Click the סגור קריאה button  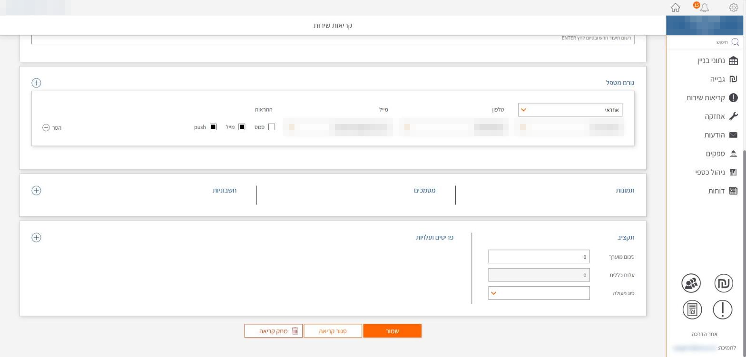click(x=333, y=331)
